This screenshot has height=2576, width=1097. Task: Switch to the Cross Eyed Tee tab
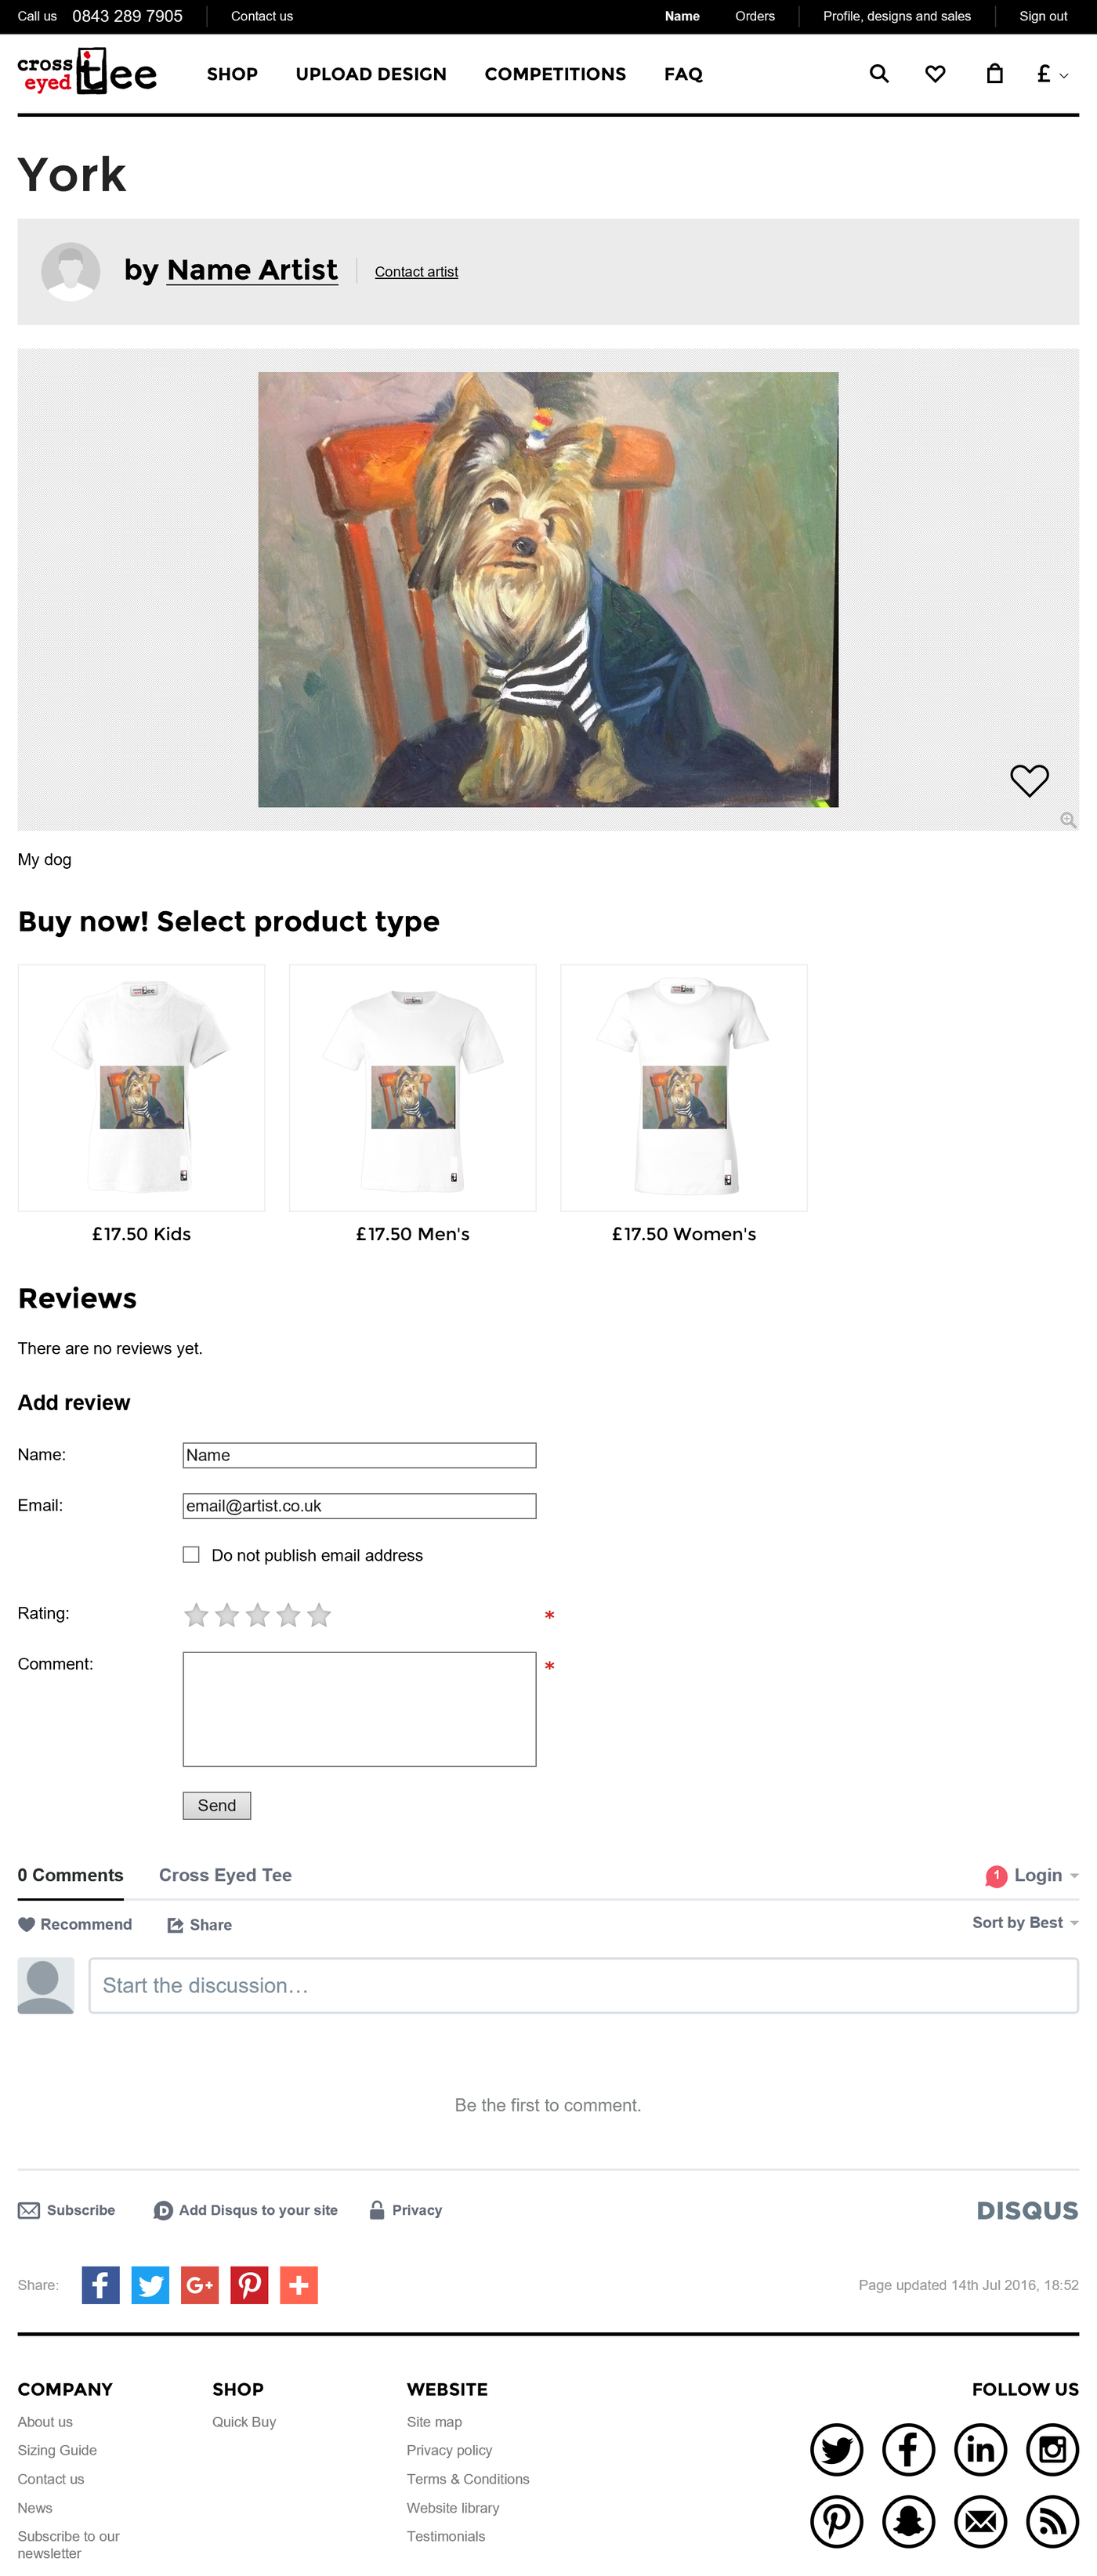[x=225, y=1875]
